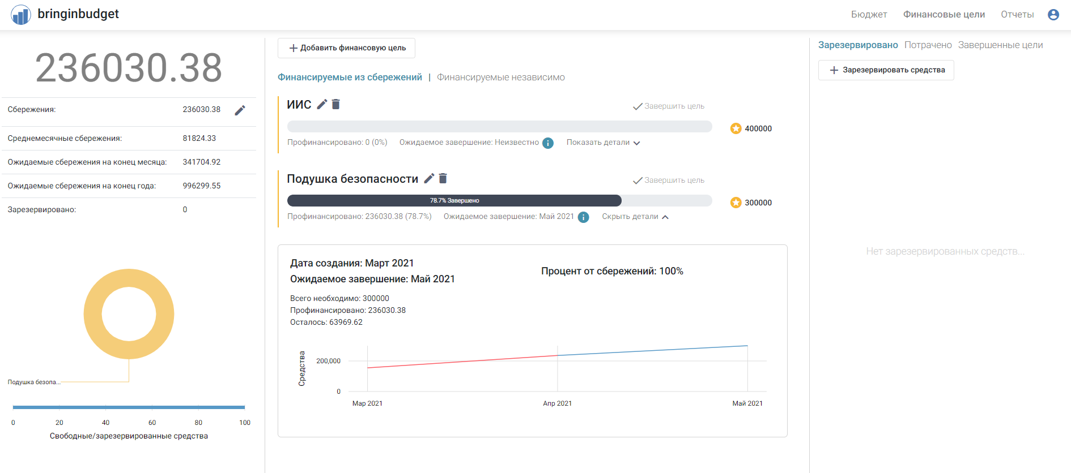Screen dimensions: 1071x473
Task: Click the Зарезервировано: row label
Action: point(42,210)
